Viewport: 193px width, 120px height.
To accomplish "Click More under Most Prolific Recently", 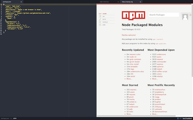I will (155, 114).
